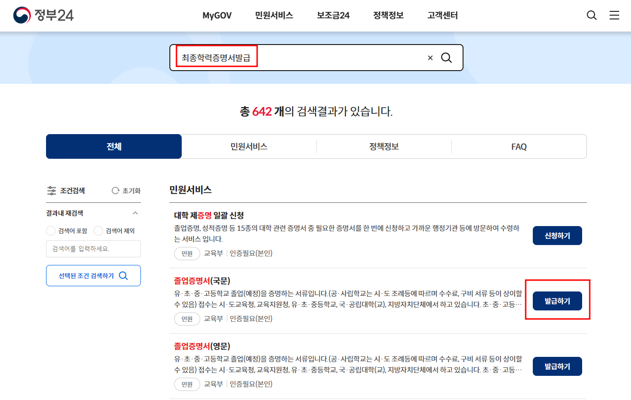Image resolution: width=631 pixels, height=400 pixels.
Task: Click the magnifier icon inside the search bar
Action: (x=446, y=57)
